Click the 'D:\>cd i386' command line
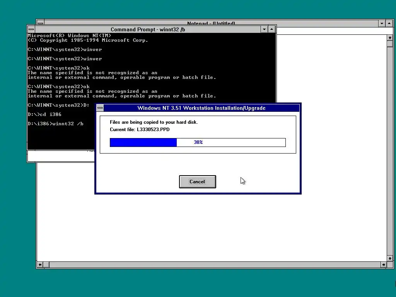The image size is (396, 297). coord(44,114)
